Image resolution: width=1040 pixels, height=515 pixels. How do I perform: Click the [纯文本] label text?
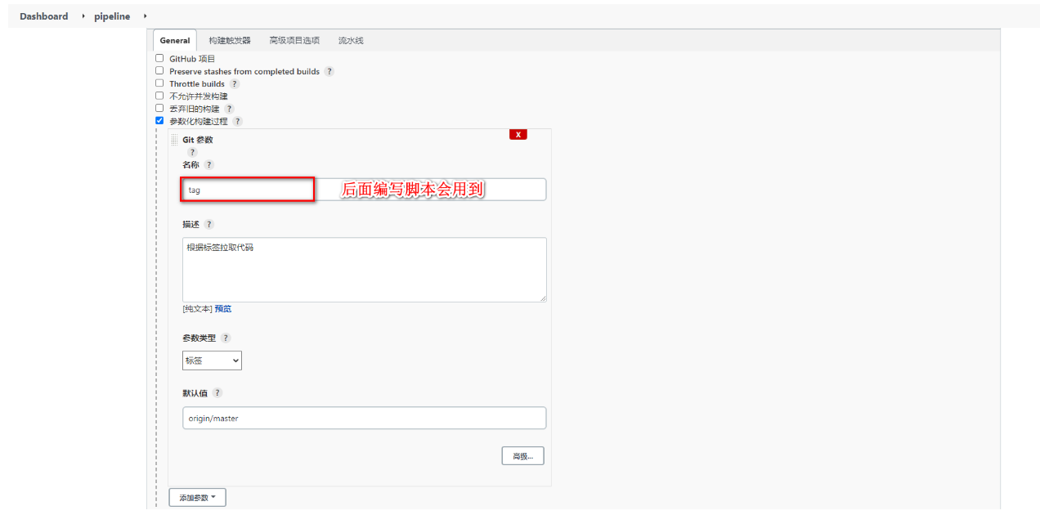coord(197,309)
